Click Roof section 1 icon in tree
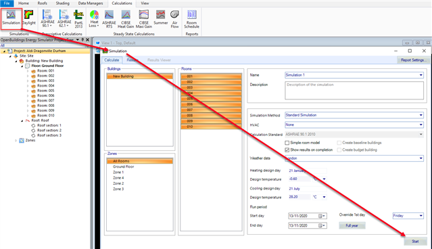The width and height of the screenshot is (432, 249). [x=33, y=125]
